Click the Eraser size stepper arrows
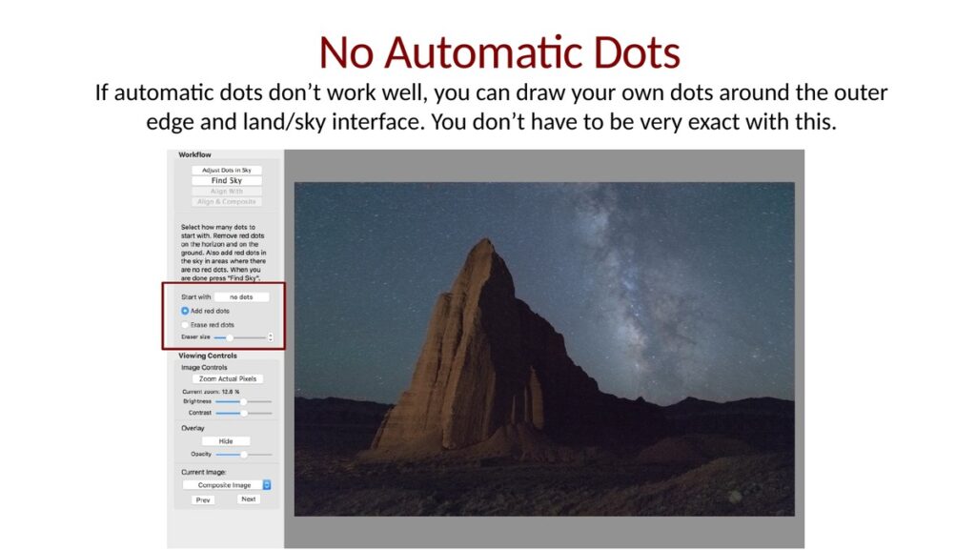This screenshot has height=550, width=976. click(270, 337)
